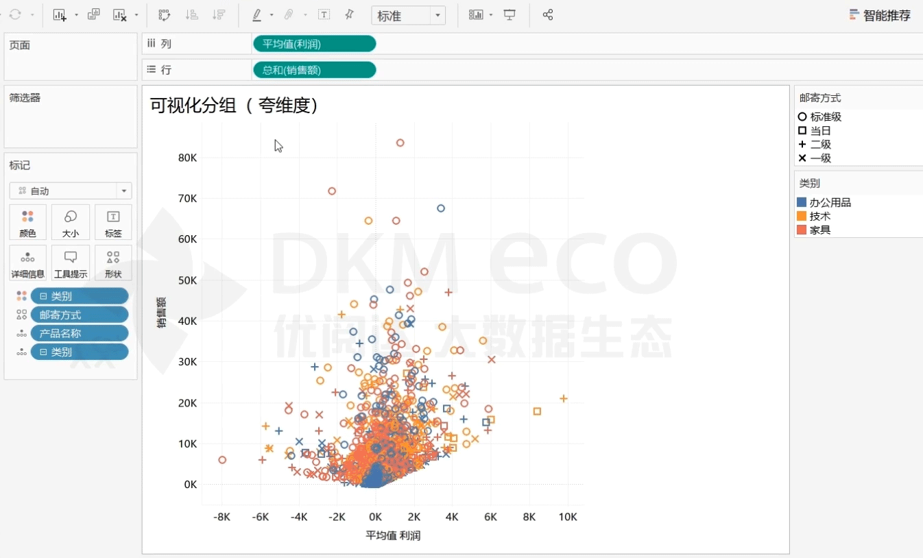
Task: Click the 技术 orange color swatch in legend
Action: (x=802, y=216)
